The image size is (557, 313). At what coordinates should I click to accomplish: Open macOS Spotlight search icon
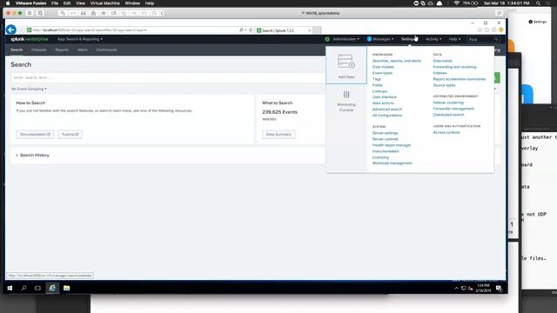click(x=539, y=3)
